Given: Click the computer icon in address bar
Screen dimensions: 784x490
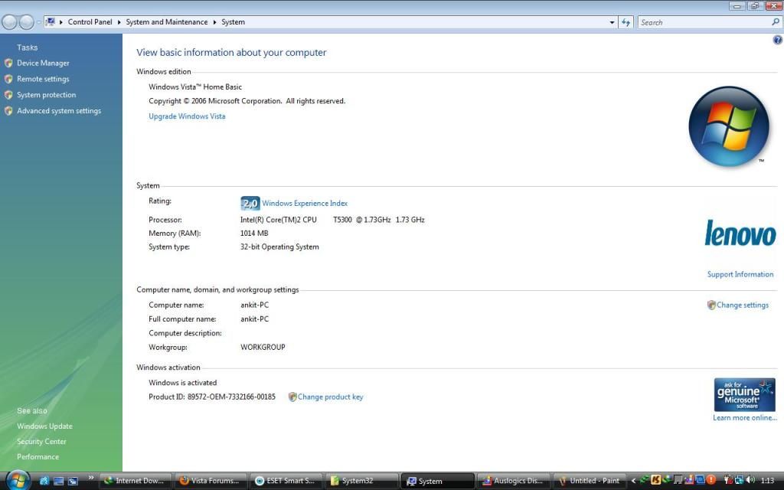Looking at the screenshot, I should (50, 22).
